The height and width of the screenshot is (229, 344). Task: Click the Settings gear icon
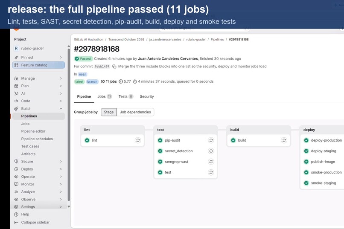[x=16, y=207]
